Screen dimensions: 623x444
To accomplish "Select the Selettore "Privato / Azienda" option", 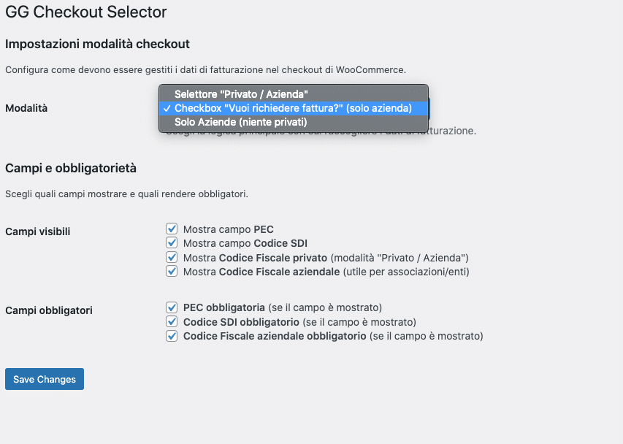I will pos(241,94).
